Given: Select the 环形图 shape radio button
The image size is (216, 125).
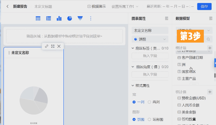Looking at the screenshot, I should coord(149,119).
